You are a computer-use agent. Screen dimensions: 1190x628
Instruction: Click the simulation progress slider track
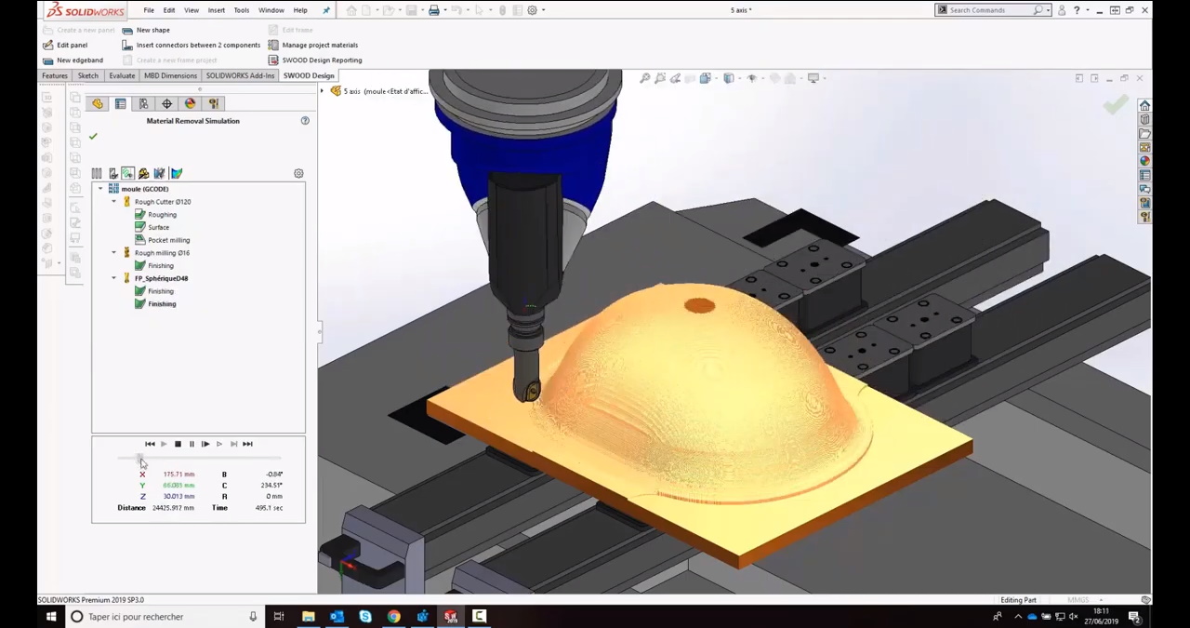[205, 459]
